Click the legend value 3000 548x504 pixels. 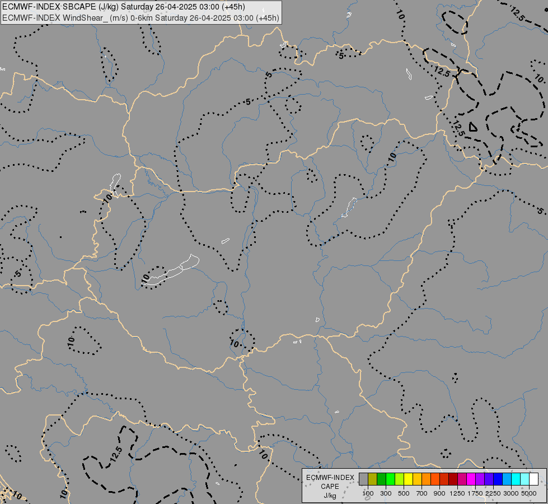coord(511,493)
